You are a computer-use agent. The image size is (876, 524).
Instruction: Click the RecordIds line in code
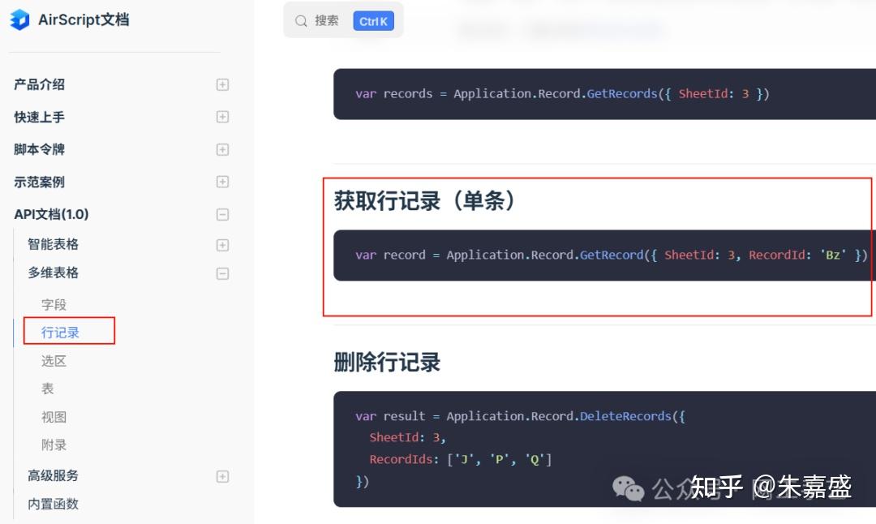(461, 459)
